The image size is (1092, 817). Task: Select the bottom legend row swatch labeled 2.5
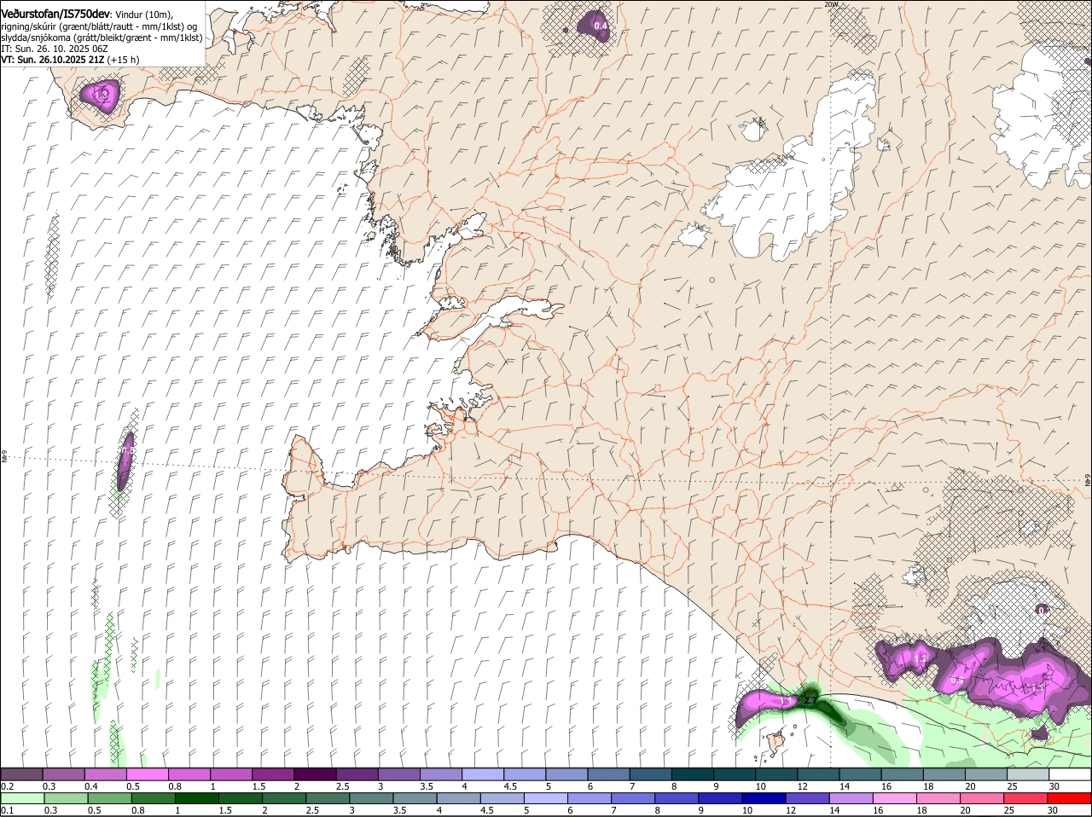[x=328, y=798]
